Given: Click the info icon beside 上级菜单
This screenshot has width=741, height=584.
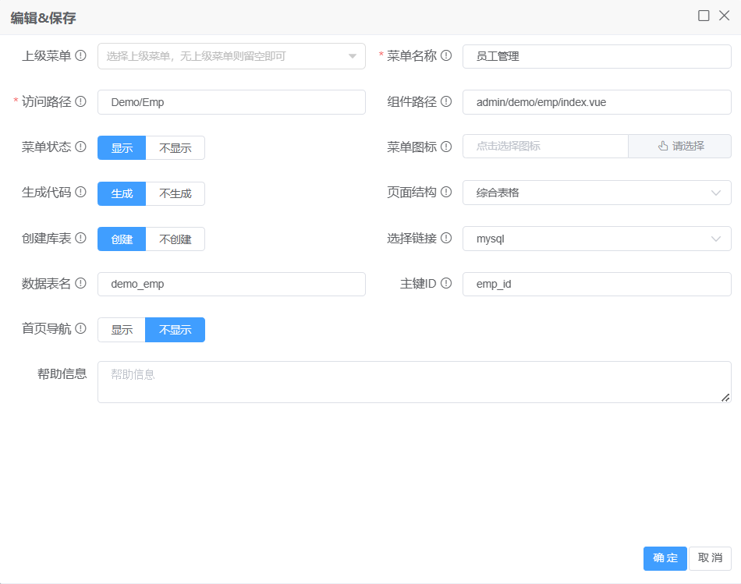Looking at the screenshot, I should [x=80, y=56].
